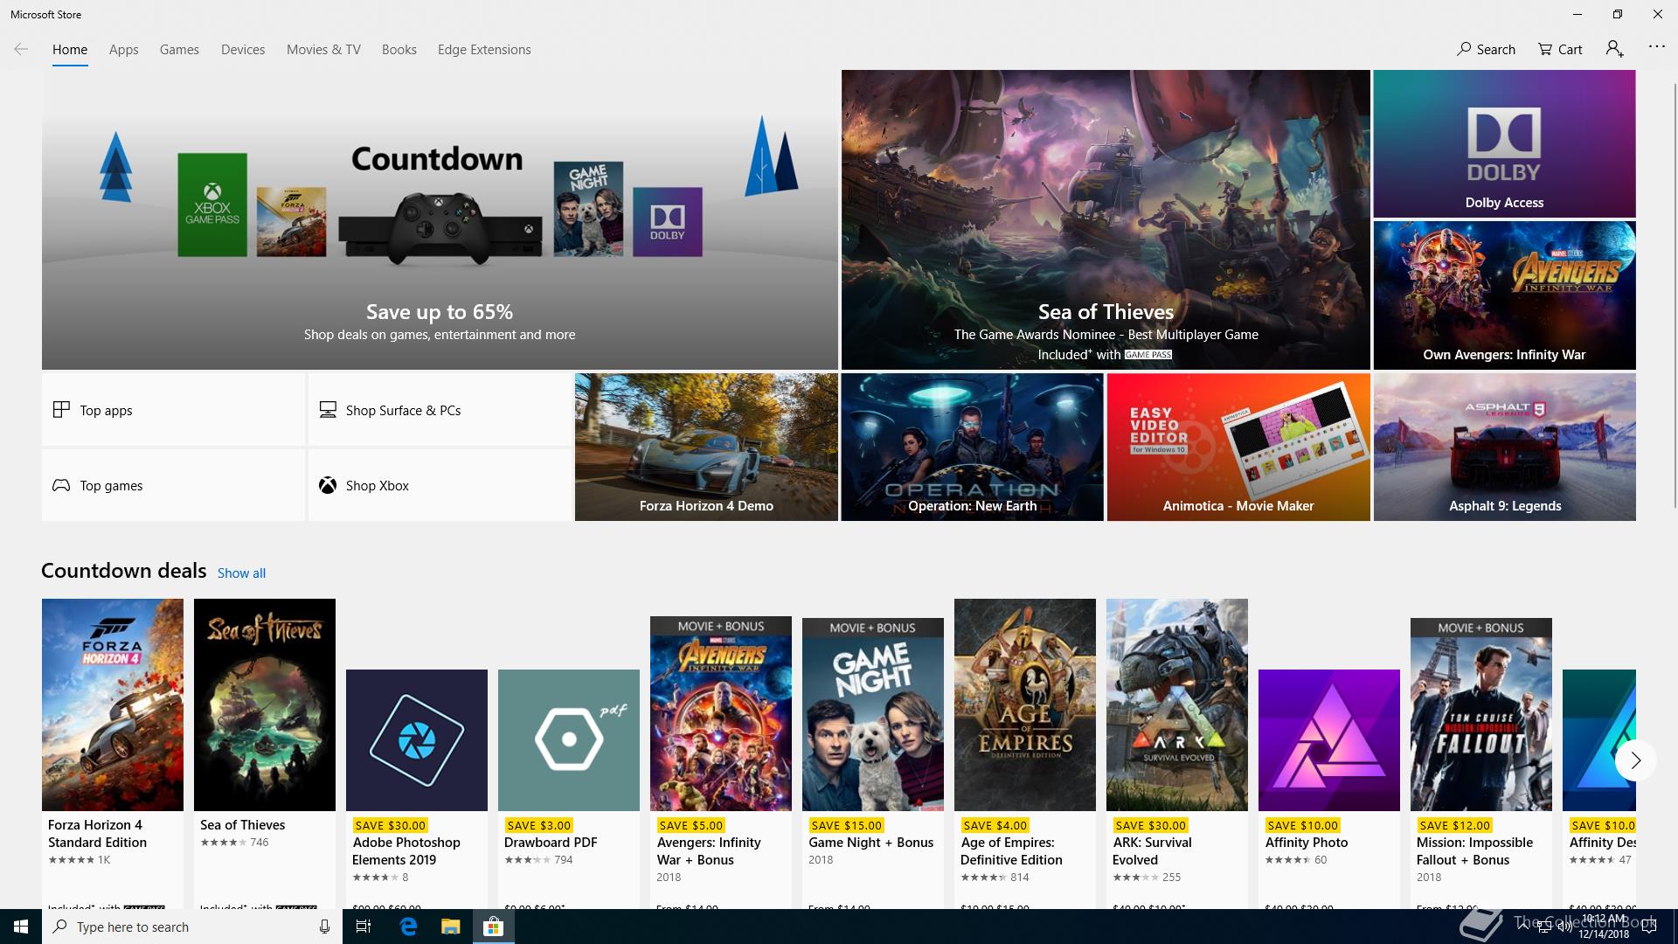Open the See more ellipsis menu
1678x944 pixels.
(1656, 46)
